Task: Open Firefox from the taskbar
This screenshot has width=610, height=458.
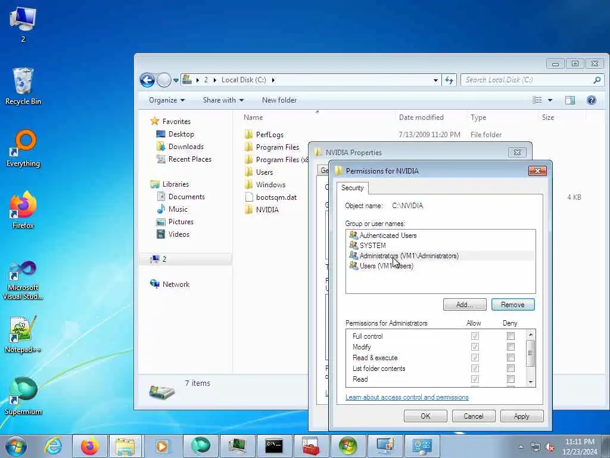Action: pyautogui.click(x=89, y=446)
